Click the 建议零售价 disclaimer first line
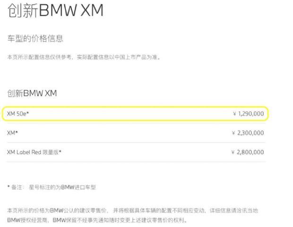Image resolution: width=293 pixels, height=227 pixels. pos(132,210)
